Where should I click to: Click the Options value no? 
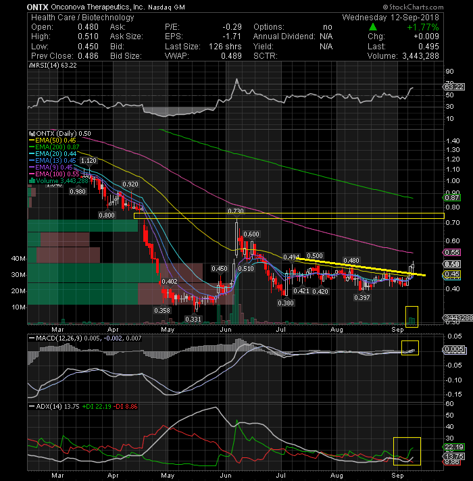pyautogui.click(x=327, y=27)
